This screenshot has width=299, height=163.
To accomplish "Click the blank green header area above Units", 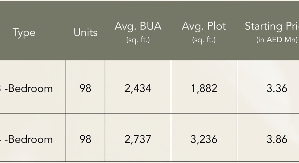I will tap(85, 12).
